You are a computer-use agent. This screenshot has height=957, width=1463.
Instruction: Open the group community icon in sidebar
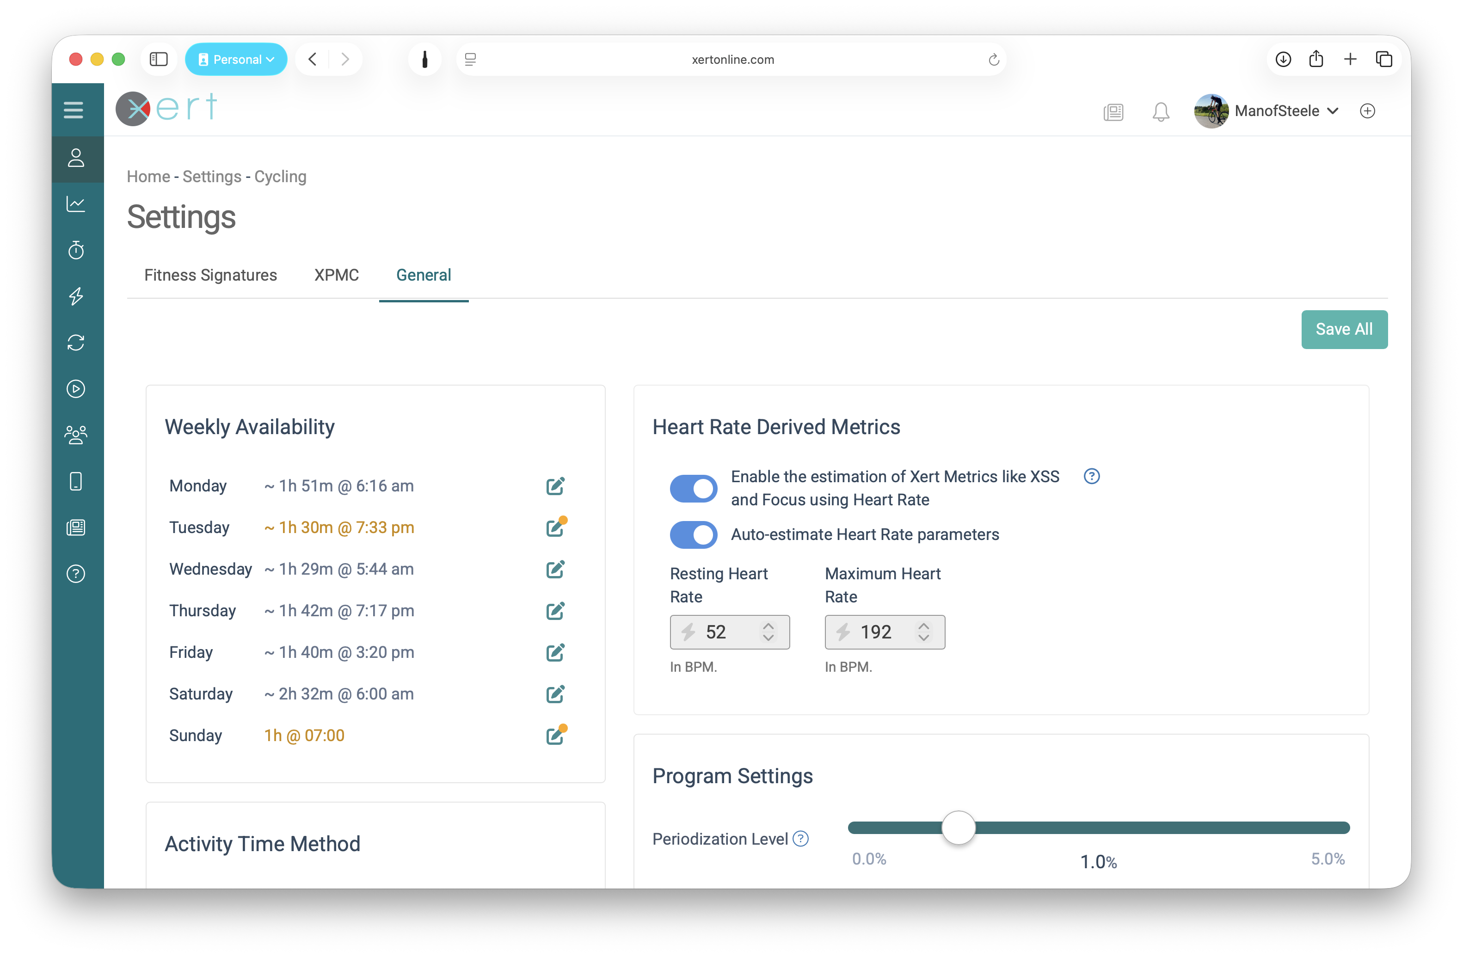tap(76, 435)
